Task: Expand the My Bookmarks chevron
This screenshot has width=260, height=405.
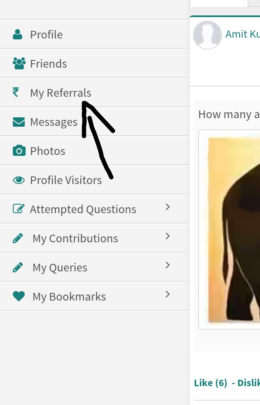Action: [168, 295]
